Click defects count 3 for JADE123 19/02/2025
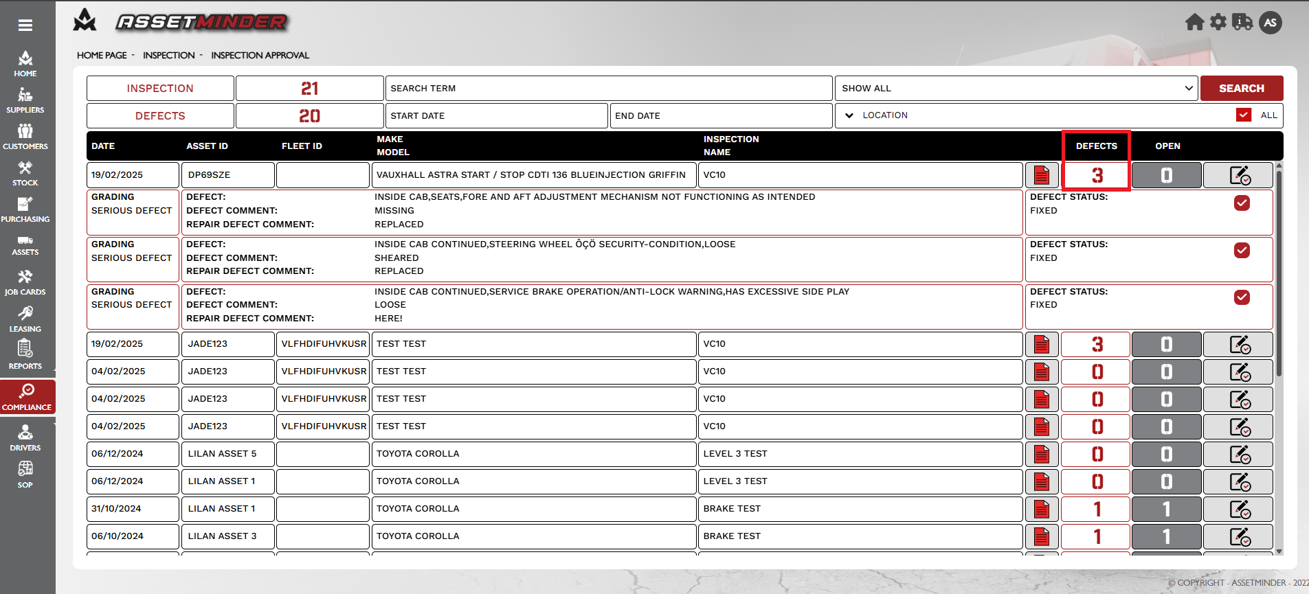The image size is (1309, 594). coord(1097,344)
